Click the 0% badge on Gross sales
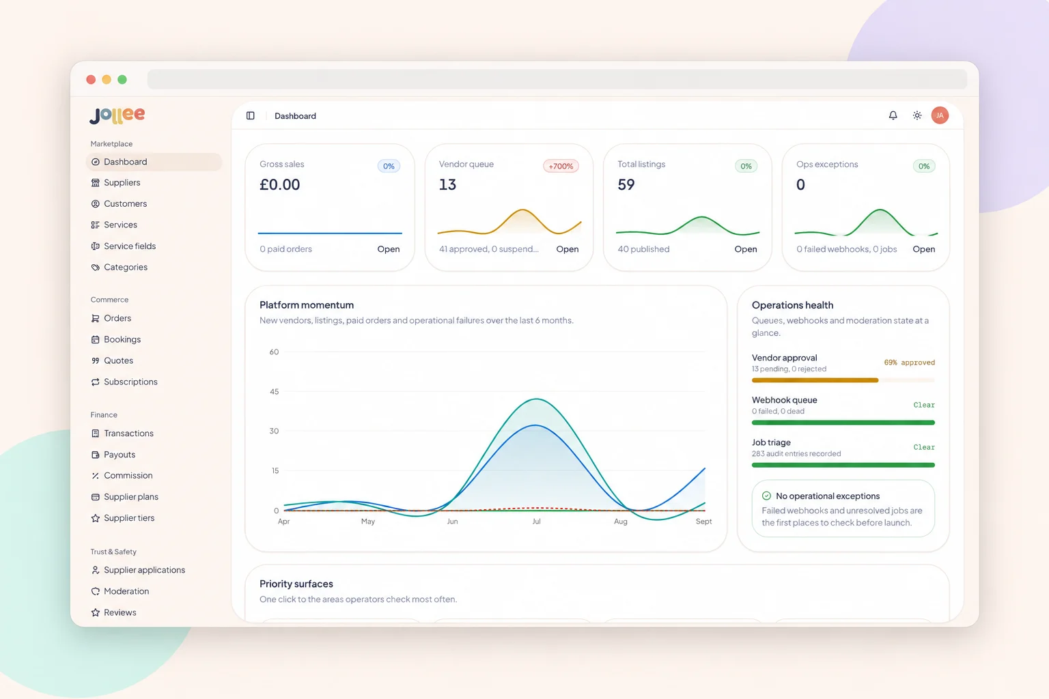This screenshot has width=1049, height=699. point(389,166)
